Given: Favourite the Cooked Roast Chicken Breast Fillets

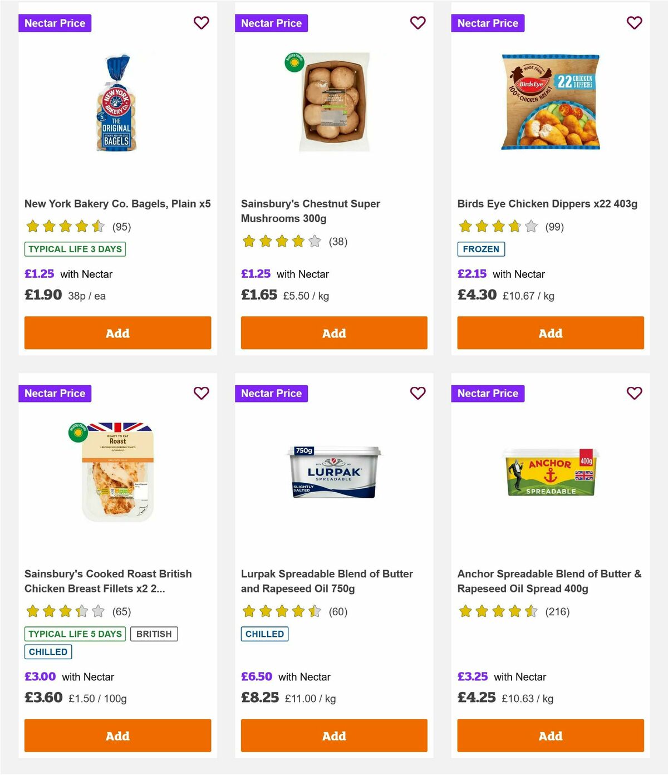Looking at the screenshot, I should pos(202,393).
